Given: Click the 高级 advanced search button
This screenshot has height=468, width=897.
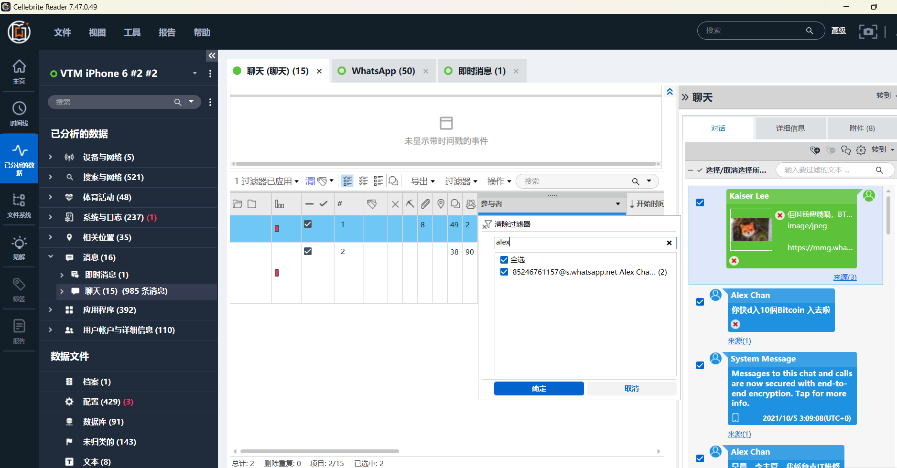Looking at the screenshot, I should pyautogui.click(x=839, y=31).
